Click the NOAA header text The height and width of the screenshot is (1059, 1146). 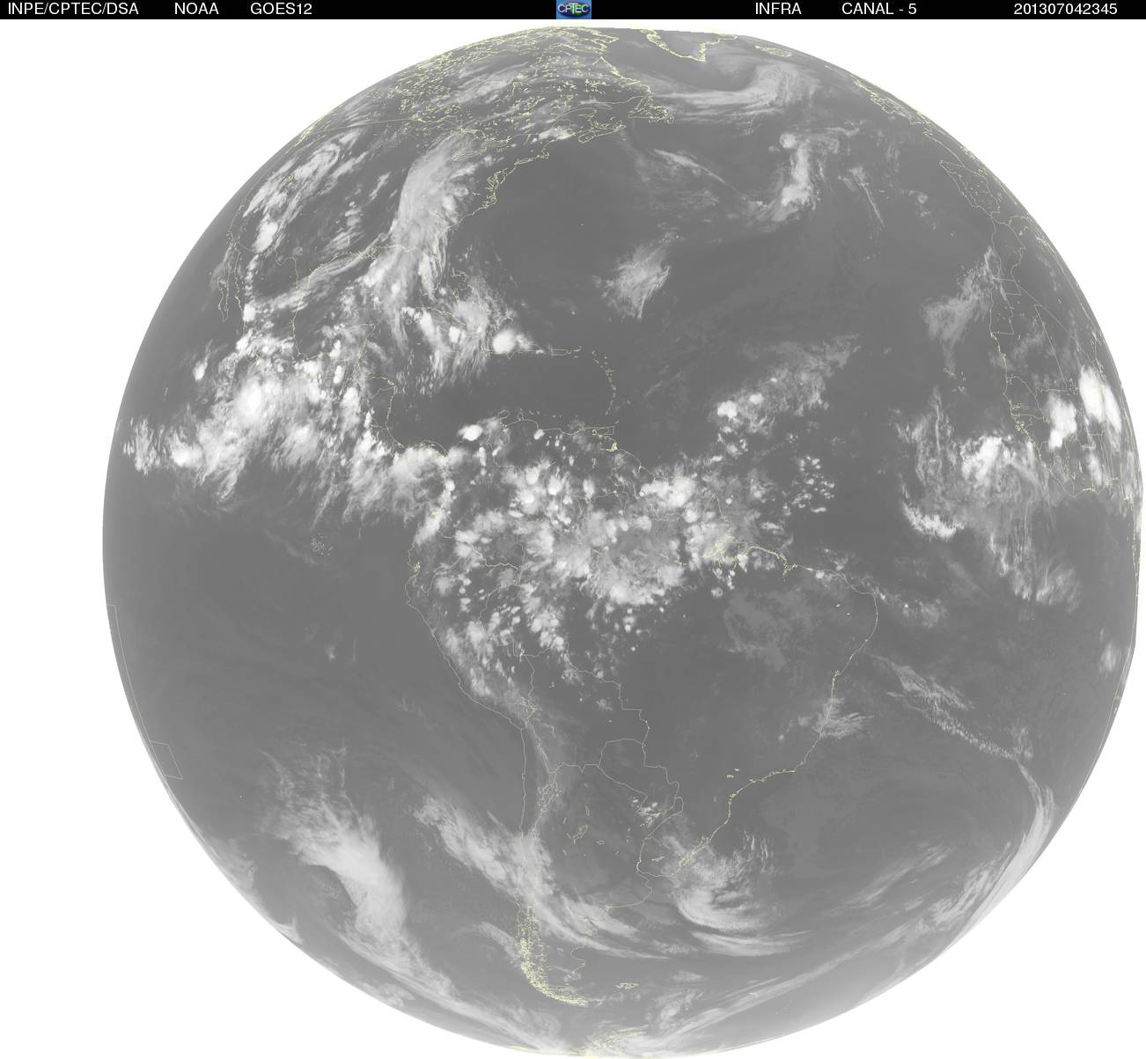[196, 9]
